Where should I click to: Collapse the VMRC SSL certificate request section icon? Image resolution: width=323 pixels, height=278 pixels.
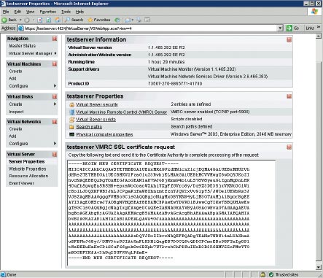[x=289, y=147]
